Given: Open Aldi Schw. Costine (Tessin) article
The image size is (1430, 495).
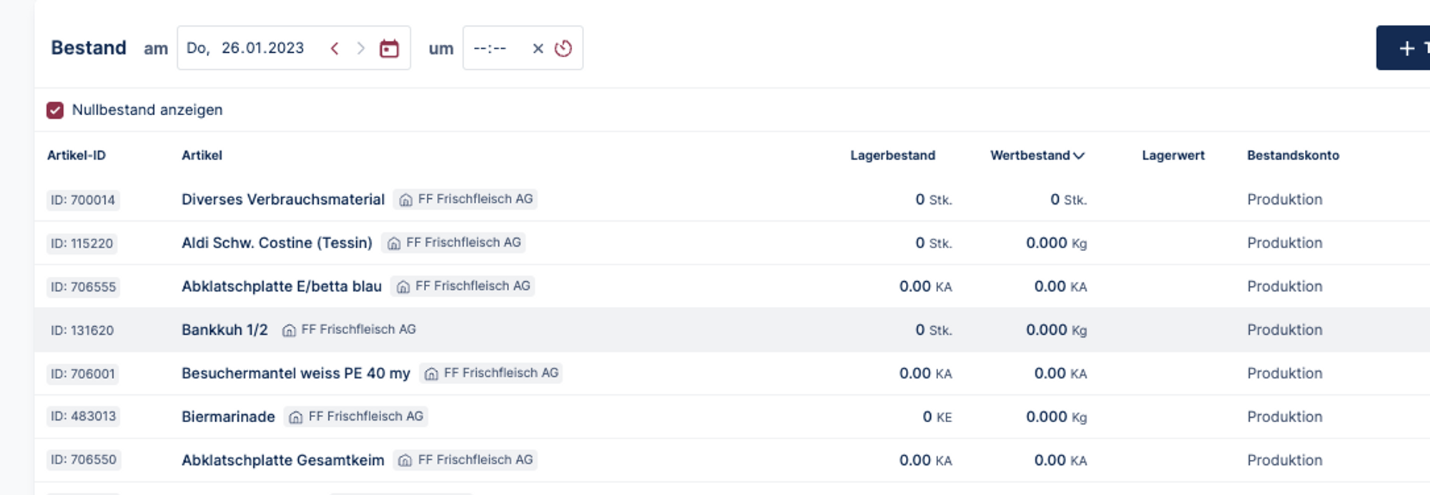Looking at the screenshot, I should click(x=277, y=243).
